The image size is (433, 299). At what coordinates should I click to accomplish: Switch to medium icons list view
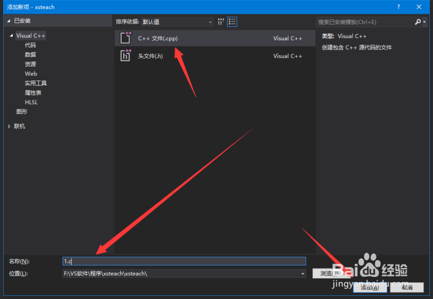[232, 22]
